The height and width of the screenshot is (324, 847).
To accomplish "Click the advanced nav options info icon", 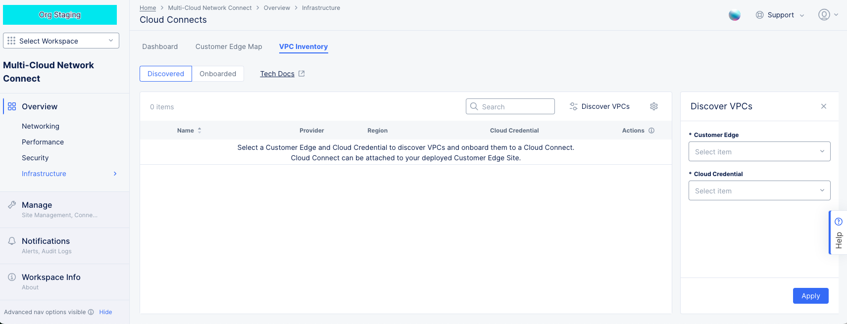I will pyautogui.click(x=91, y=312).
